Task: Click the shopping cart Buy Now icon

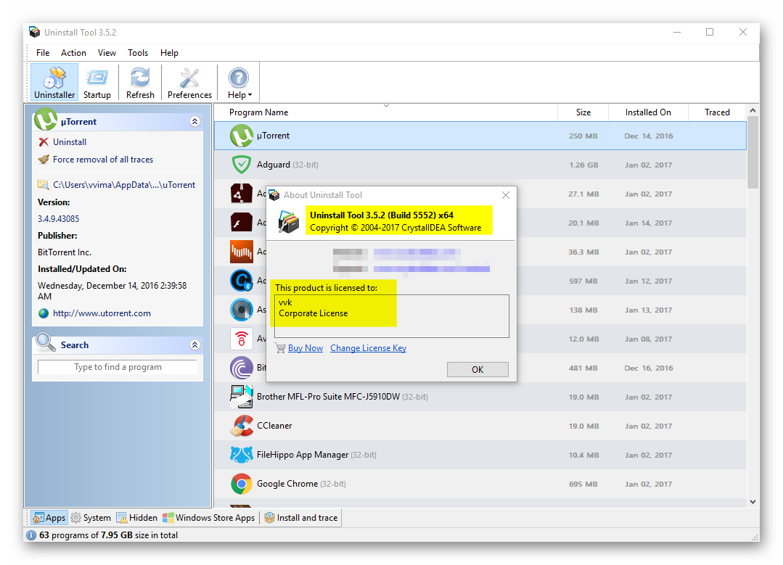Action: click(280, 348)
